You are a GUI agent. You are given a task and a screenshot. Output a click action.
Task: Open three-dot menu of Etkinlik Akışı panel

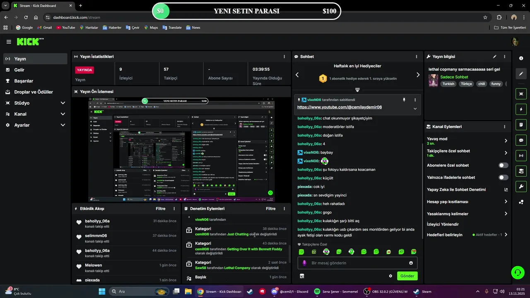point(174,209)
